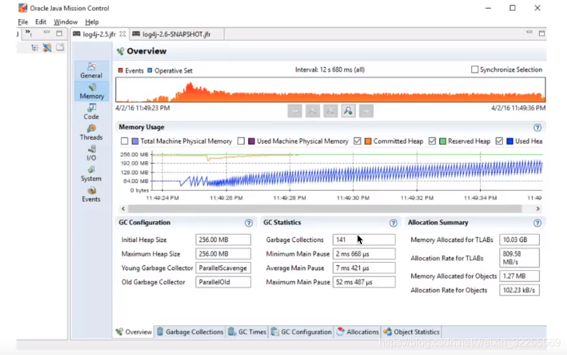
Task: Open the Help menu
Action: (92, 22)
